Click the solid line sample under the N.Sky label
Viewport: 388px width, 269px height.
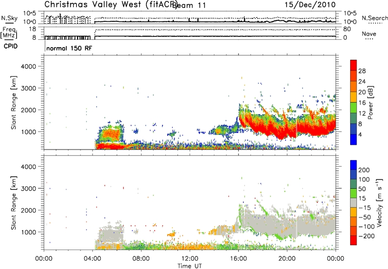9,23
